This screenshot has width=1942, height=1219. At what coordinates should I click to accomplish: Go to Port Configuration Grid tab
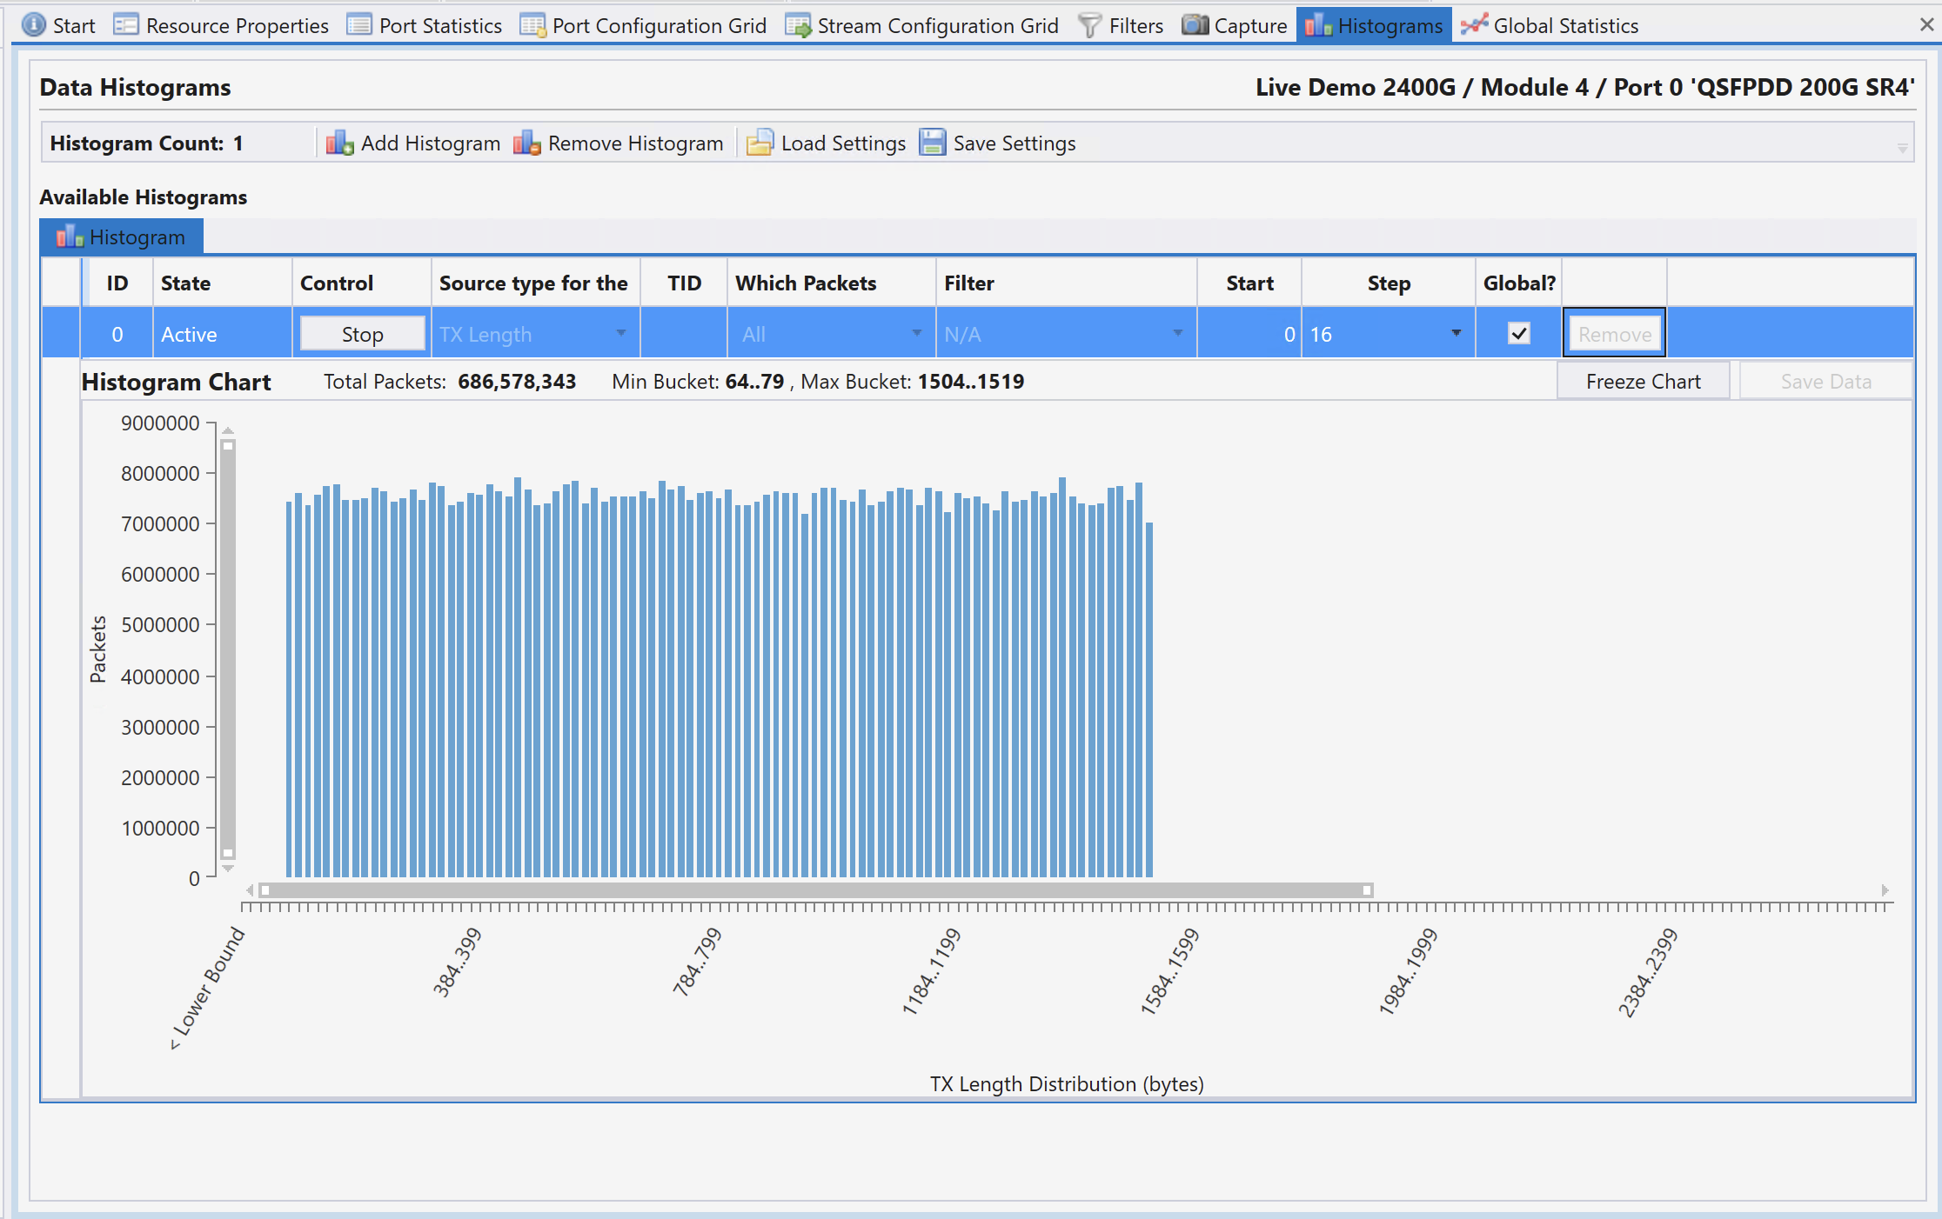click(x=644, y=25)
